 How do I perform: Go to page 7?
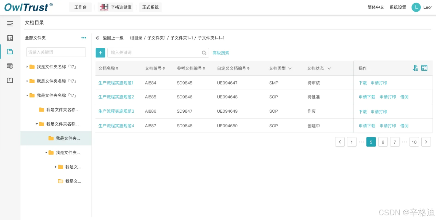click(x=395, y=142)
